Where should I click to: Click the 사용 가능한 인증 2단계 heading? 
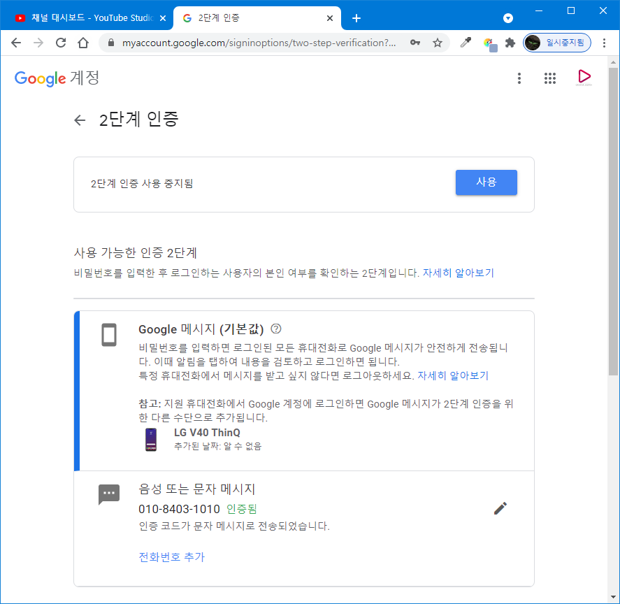pyautogui.click(x=135, y=253)
